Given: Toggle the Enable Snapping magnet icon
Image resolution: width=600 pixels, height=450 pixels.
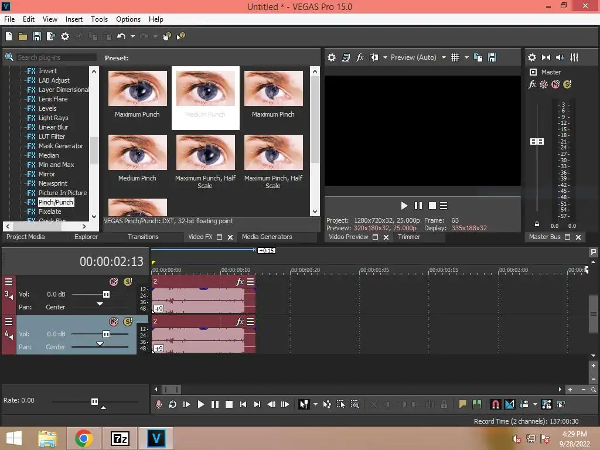Looking at the screenshot, I should click(x=495, y=404).
